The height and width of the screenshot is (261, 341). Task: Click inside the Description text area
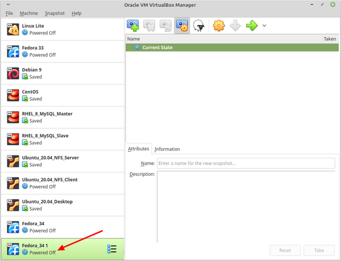click(246, 207)
